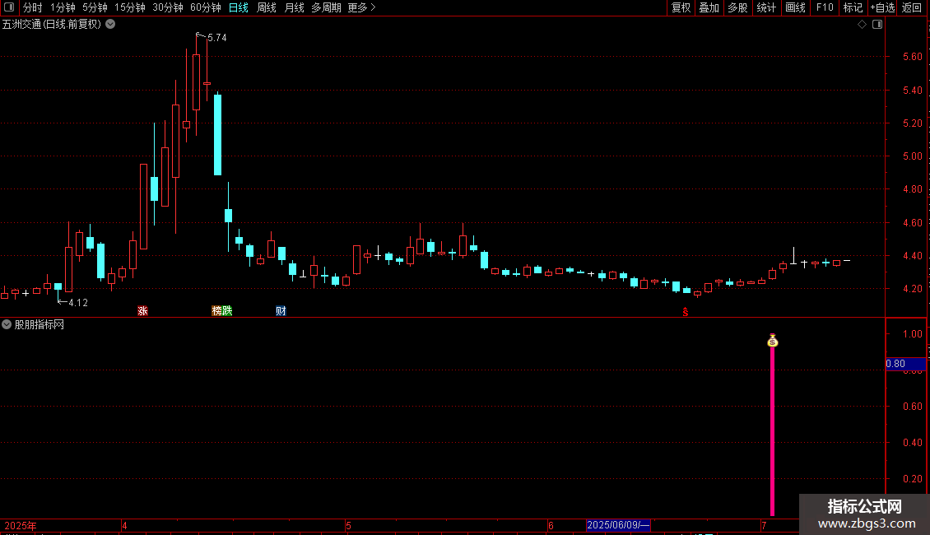Click the month 6 marker on the time axis

pyautogui.click(x=551, y=525)
